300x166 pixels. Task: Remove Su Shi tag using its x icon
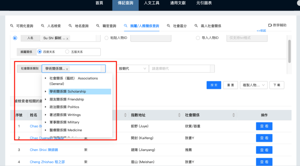[x=67, y=38]
